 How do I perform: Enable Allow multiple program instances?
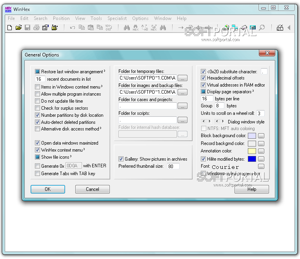point(37,94)
